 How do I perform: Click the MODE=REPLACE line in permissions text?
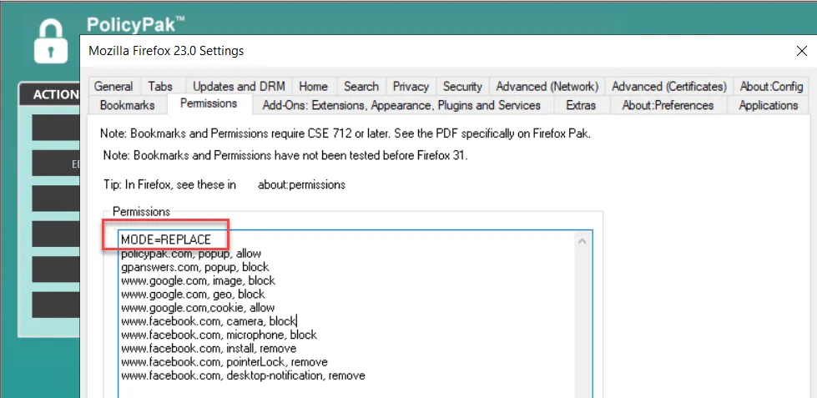click(166, 239)
